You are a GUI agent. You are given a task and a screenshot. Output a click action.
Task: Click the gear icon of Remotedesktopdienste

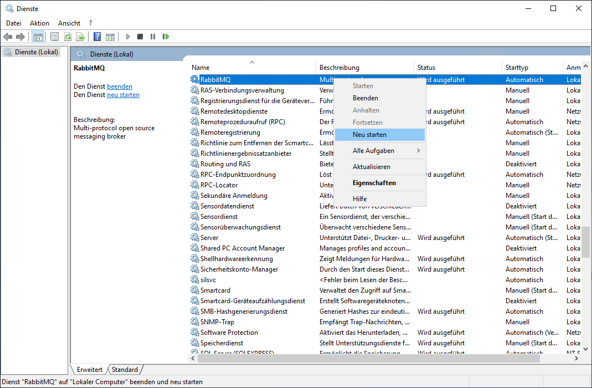[x=194, y=111]
